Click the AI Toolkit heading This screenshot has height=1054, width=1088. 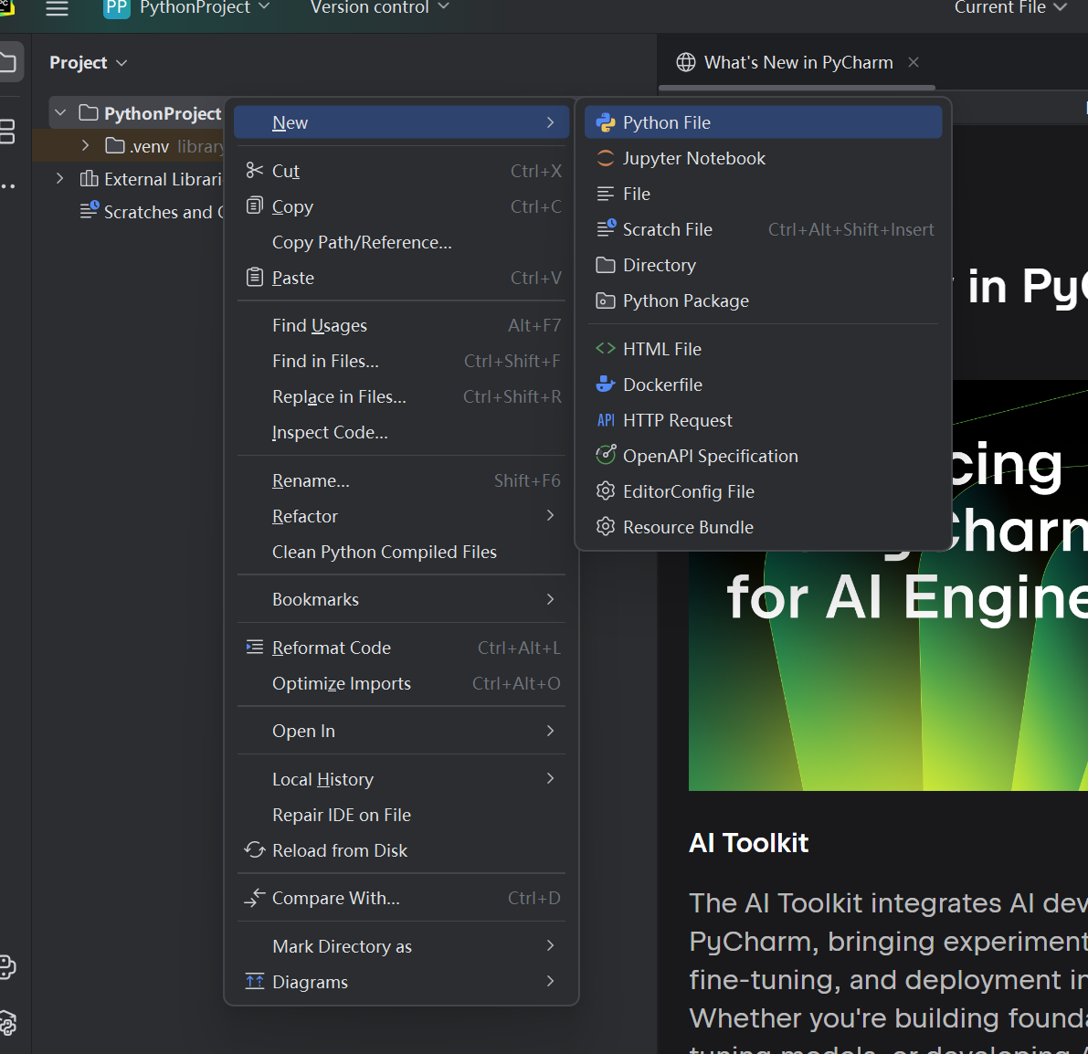pyautogui.click(x=749, y=843)
